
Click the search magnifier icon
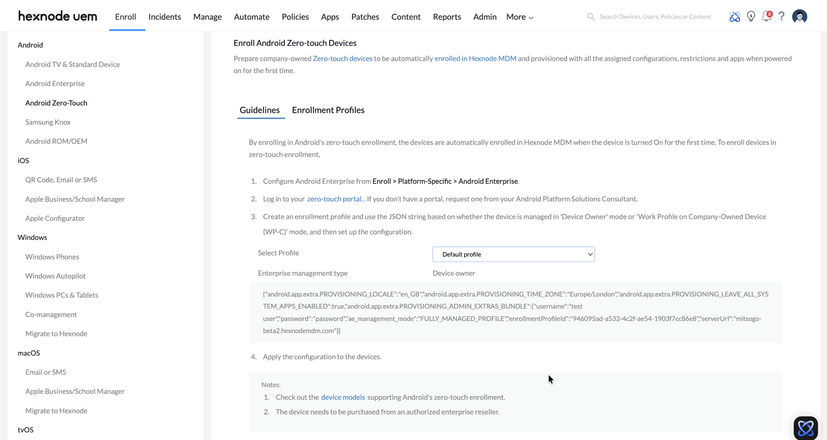[x=591, y=17]
